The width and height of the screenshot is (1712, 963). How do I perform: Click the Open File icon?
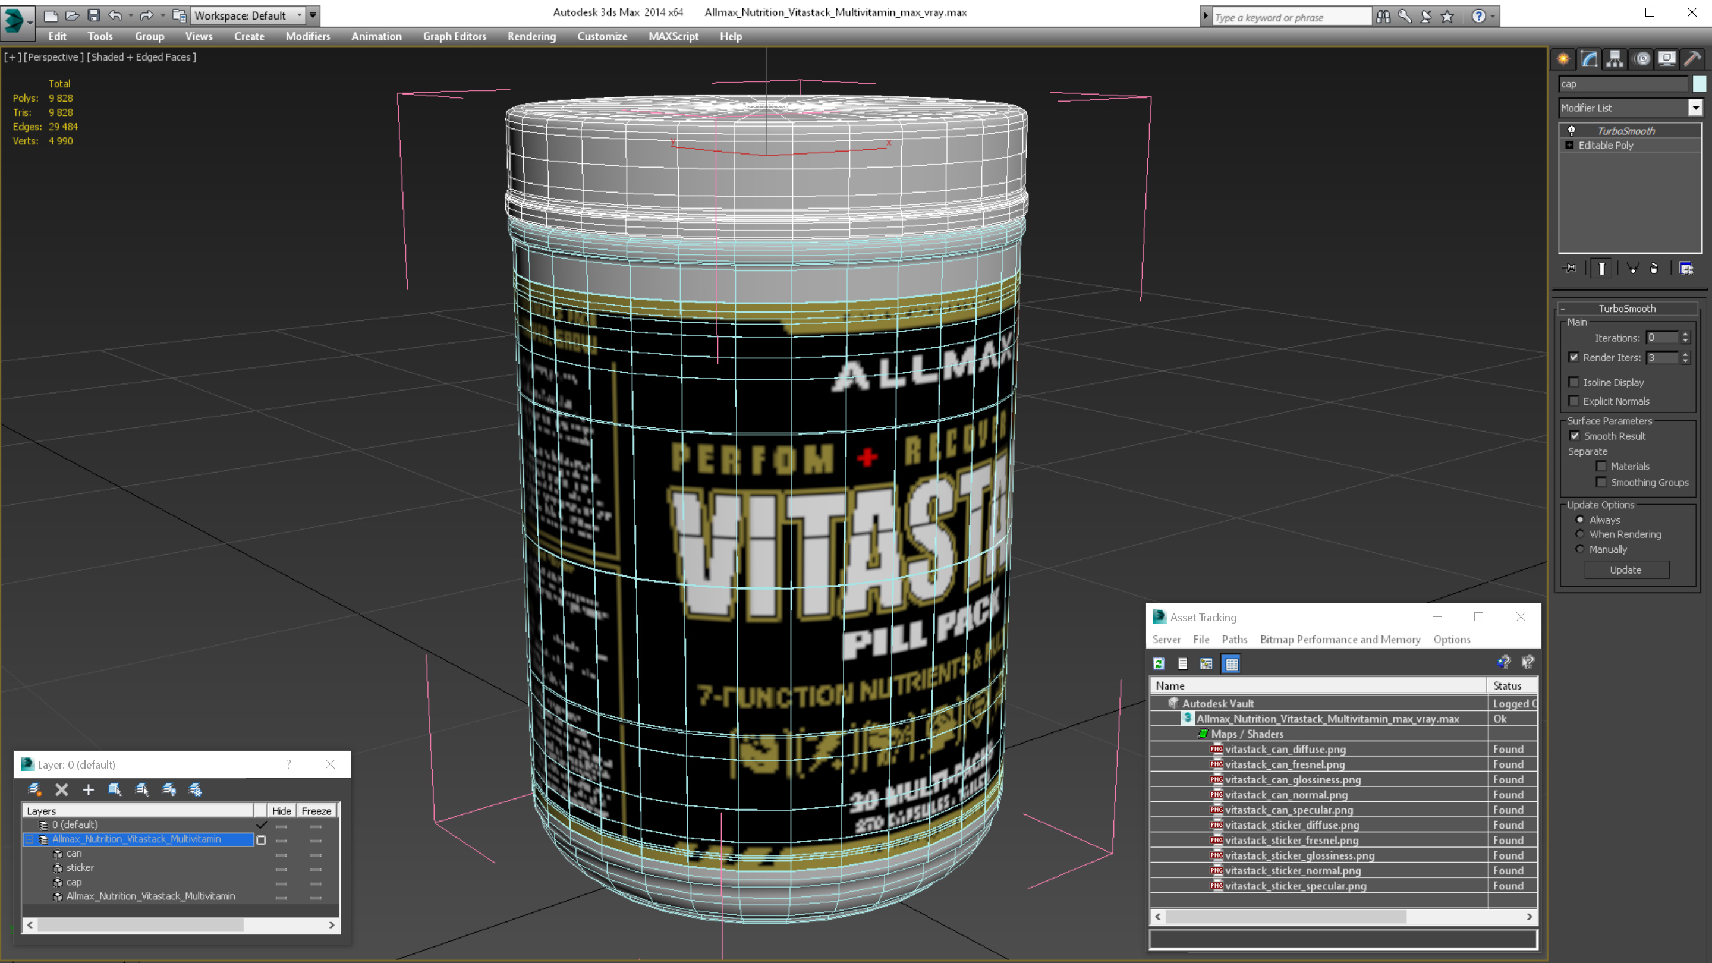click(x=72, y=15)
